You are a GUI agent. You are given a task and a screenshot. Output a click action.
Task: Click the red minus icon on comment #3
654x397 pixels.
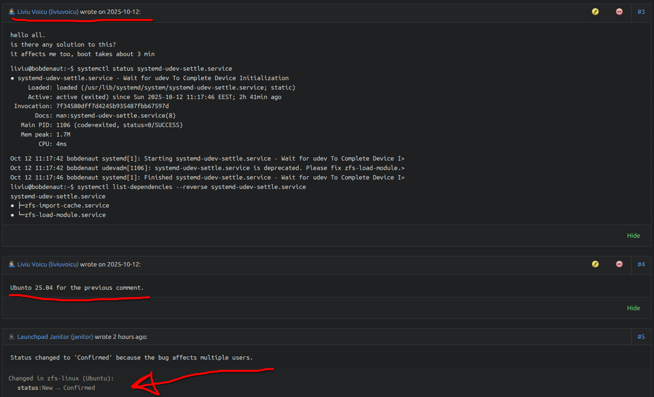(619, 12)
